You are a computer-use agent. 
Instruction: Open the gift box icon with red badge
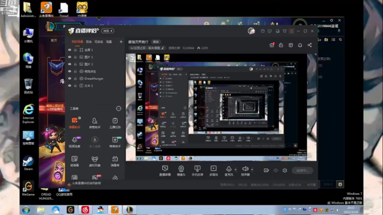coord(271,45)
